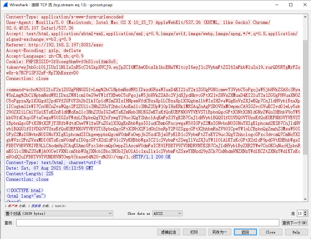This screenshot has height=239, width=311.
Task: Click the <!DOCTYPE html> line
Action: (25, 190)
